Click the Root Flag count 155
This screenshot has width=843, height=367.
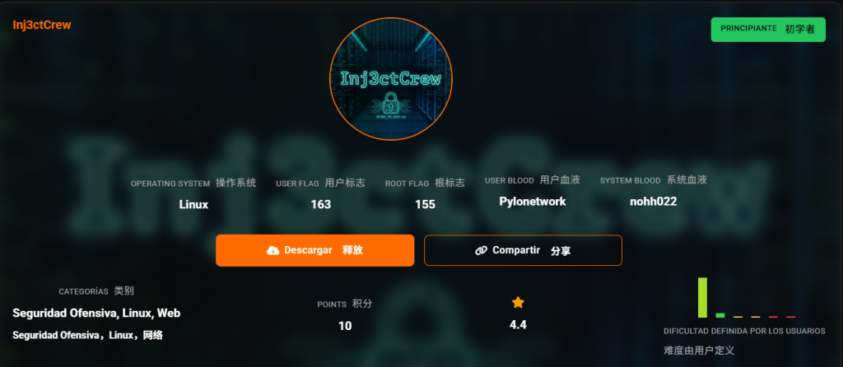pyautogui.click(x=425, y=204)
